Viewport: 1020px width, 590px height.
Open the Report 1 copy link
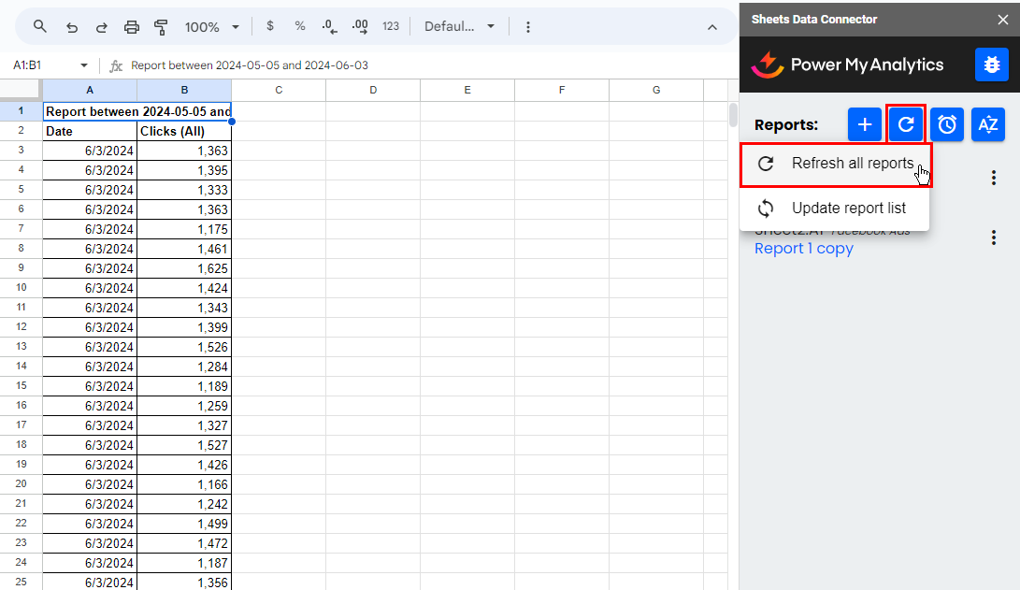pos(804,249)
